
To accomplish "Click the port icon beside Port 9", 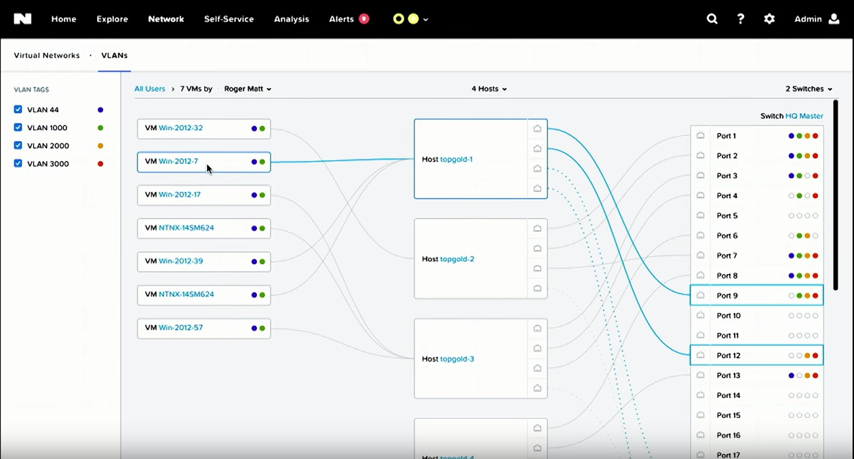I will coord(701,296).
